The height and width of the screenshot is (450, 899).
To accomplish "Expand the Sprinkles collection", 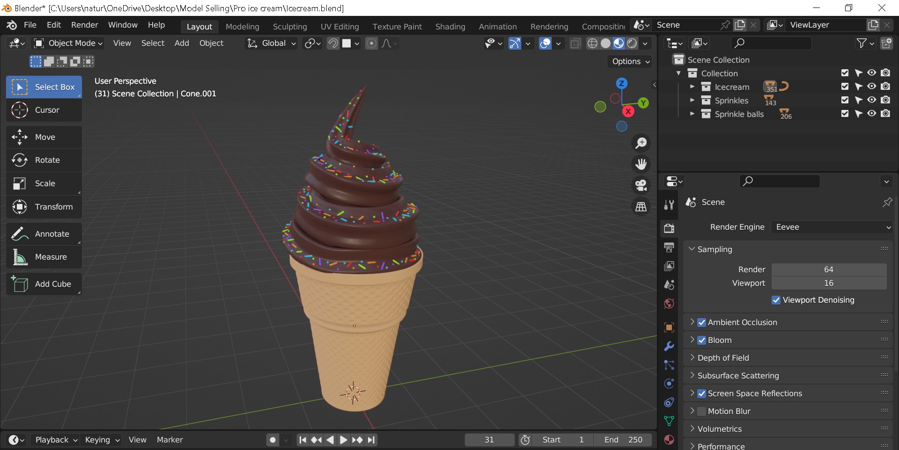I will 692,100.
